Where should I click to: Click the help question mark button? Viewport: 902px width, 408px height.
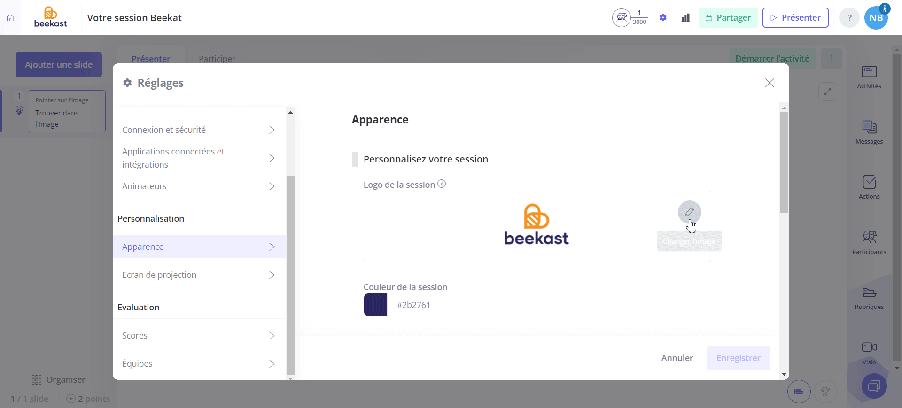[849, 18]
